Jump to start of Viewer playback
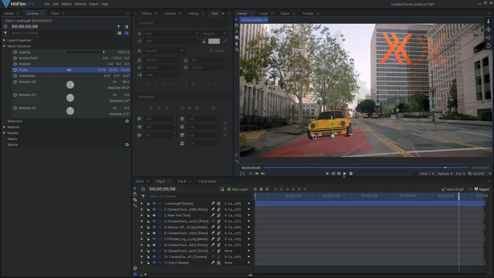 point(327,174)
